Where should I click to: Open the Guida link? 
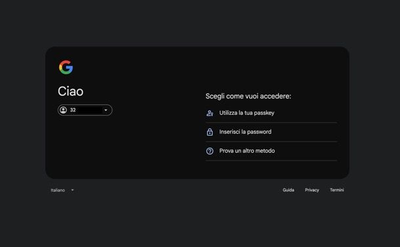coord(289,190)
